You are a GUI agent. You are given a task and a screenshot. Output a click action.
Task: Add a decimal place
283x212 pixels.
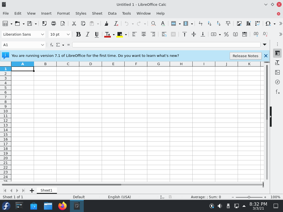pyautogui.click(x=256, y=34)
